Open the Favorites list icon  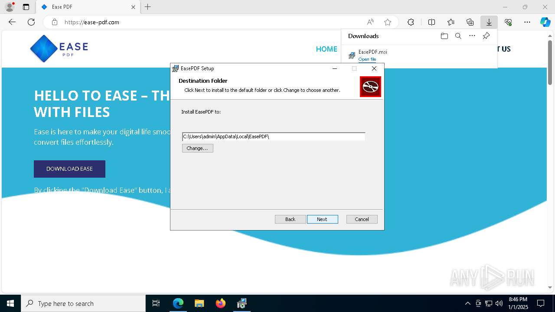click(451, 22)
